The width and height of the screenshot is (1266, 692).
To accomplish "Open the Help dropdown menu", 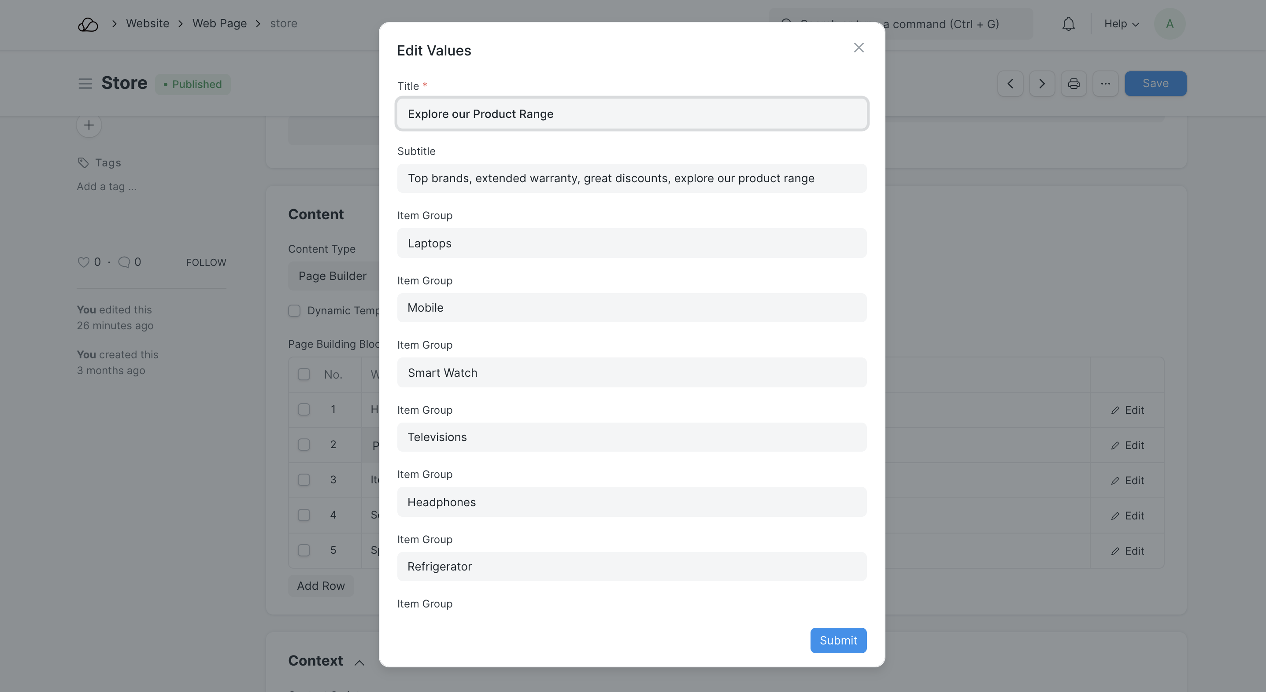I will [x=1121, y=24].
